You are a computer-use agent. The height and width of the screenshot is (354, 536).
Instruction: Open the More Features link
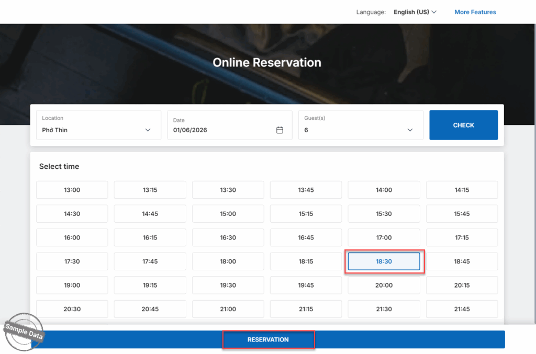click(475, 12)
